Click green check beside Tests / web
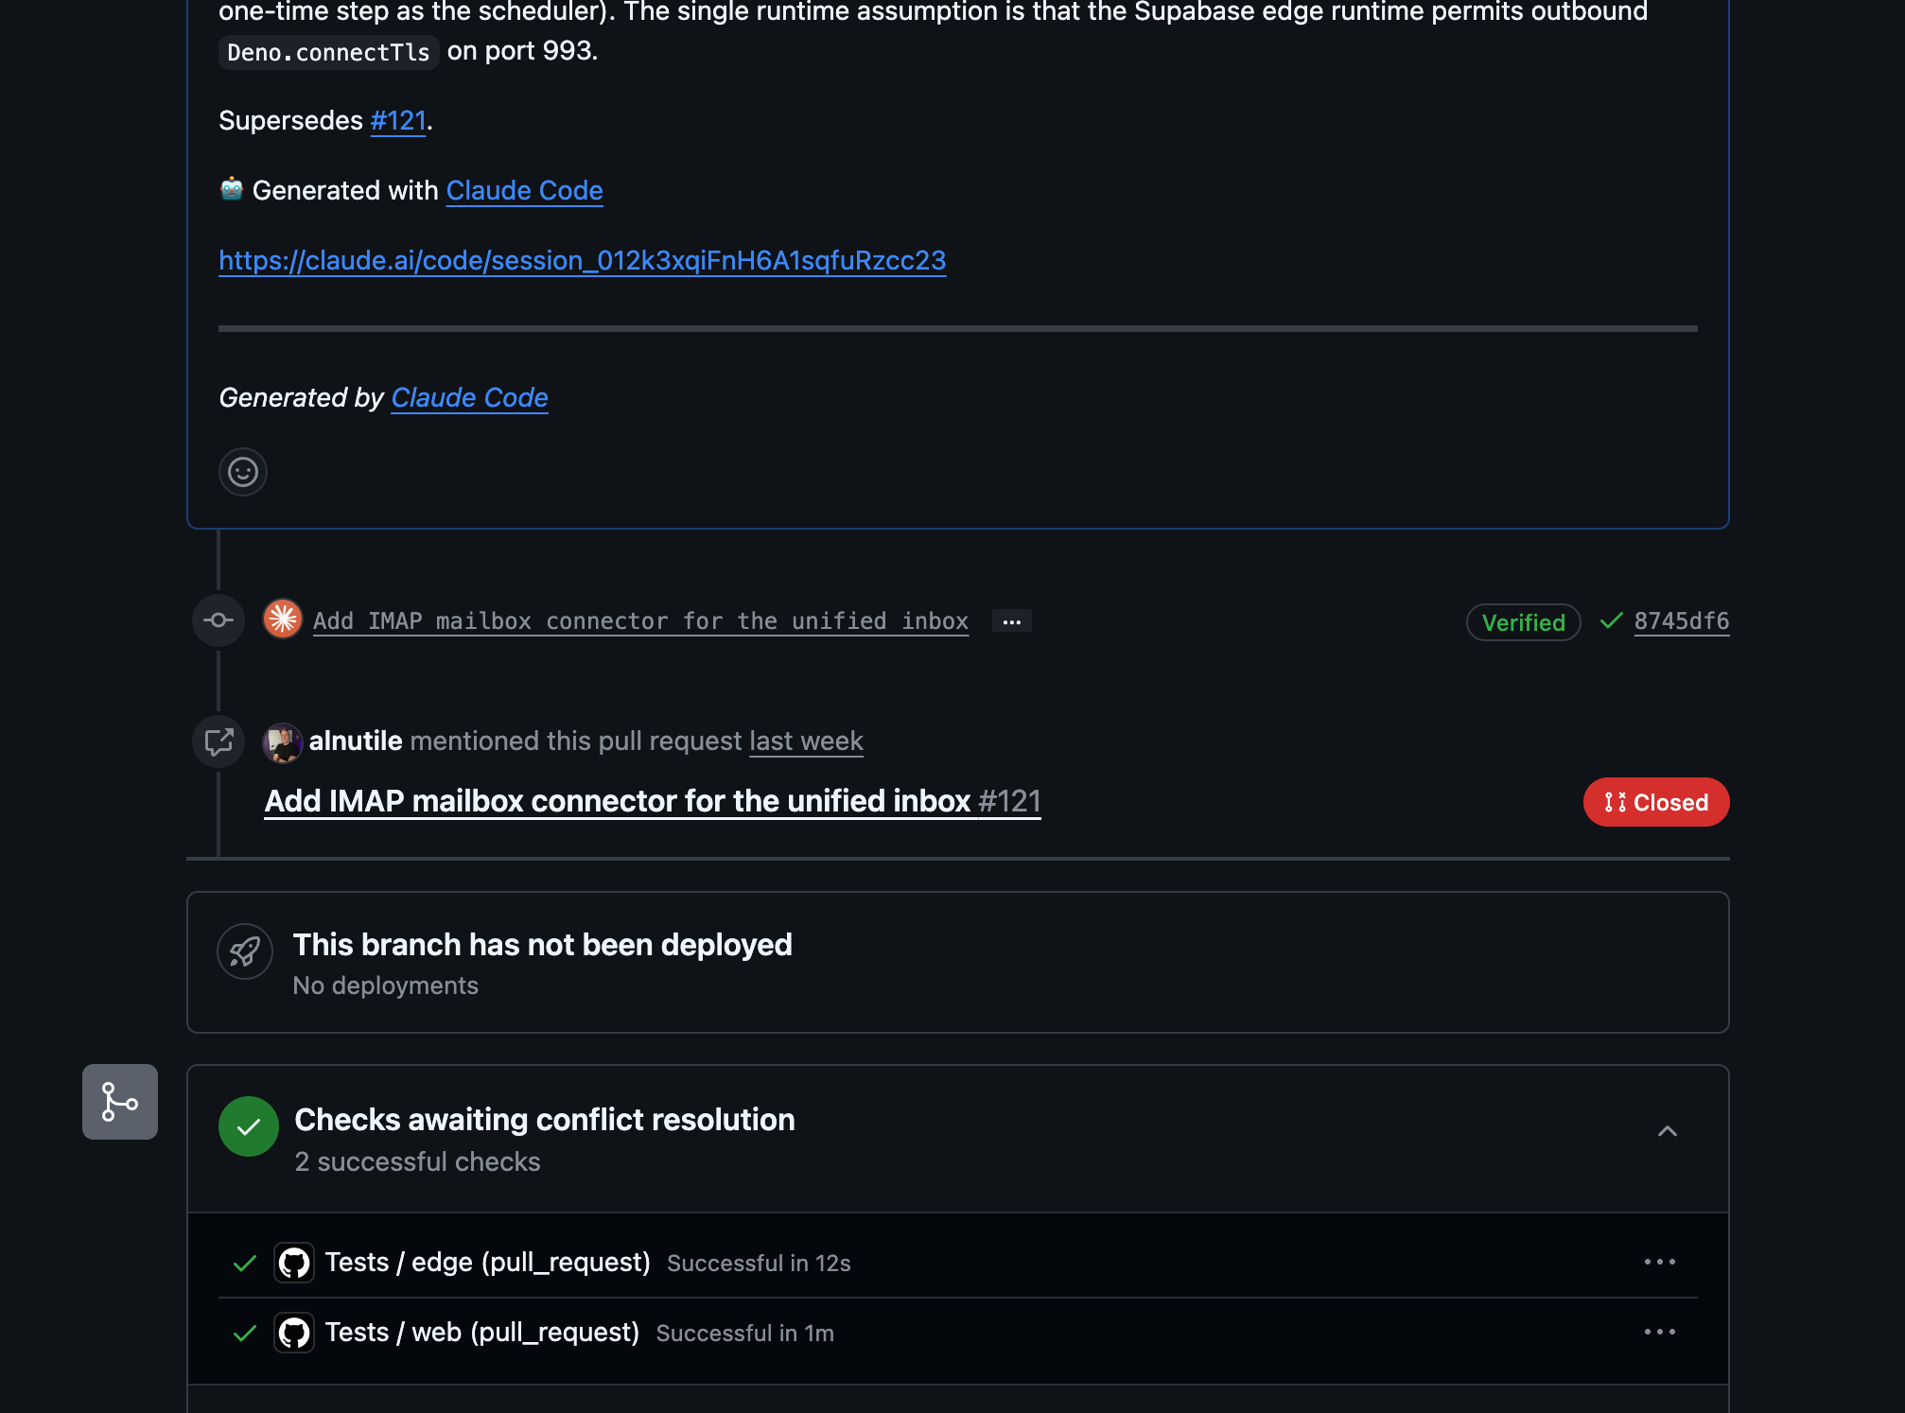Screen dimensions: 1905x1413 (245, 1333)
